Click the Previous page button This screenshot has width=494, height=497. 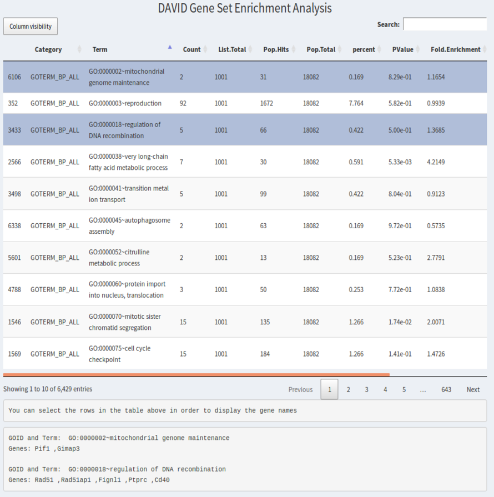[x=300, y=389]
